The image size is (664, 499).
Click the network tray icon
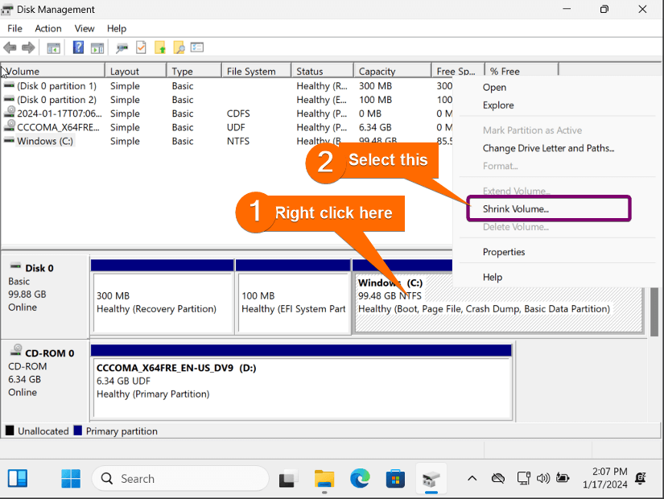coord(523,479)
